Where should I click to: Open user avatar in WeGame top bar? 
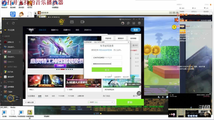point(122,23)
